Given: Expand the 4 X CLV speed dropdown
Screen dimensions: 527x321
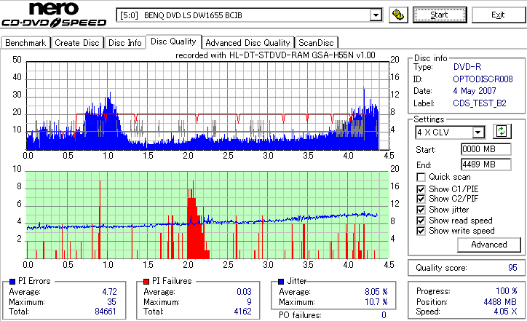Looking at the screenshot, I should pyautogui.click(x=478, y=132).
